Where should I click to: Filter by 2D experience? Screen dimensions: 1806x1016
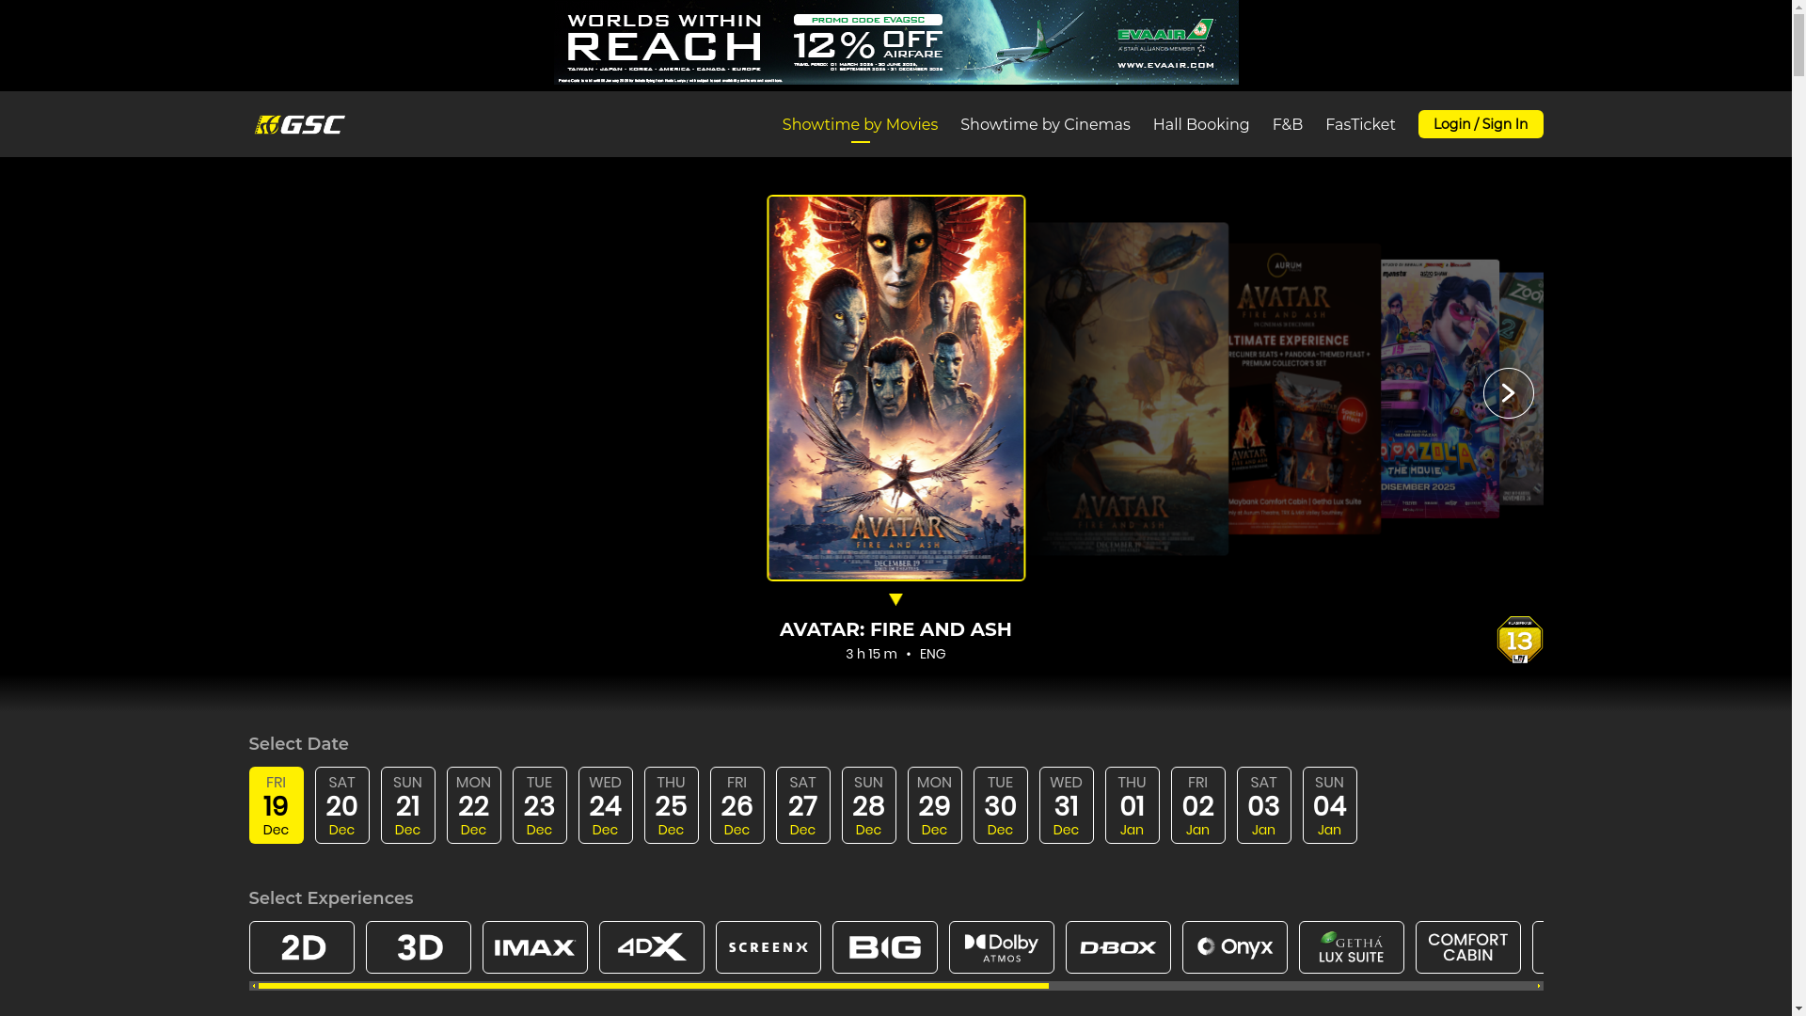[x=302, y=947]
